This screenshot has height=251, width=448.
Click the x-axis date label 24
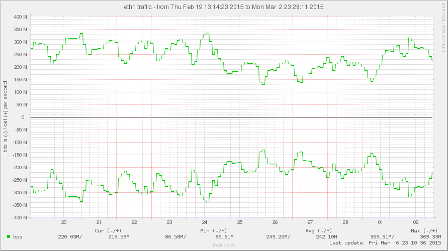point(205,222)
